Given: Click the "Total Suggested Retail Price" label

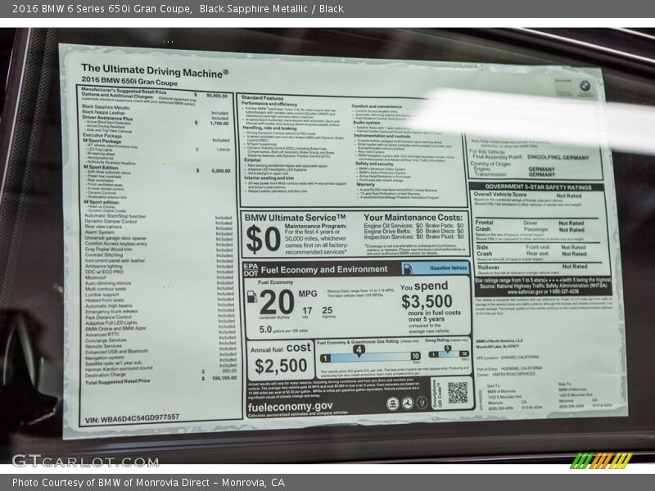Looking at the screenshot, I should tap(117, 381).
